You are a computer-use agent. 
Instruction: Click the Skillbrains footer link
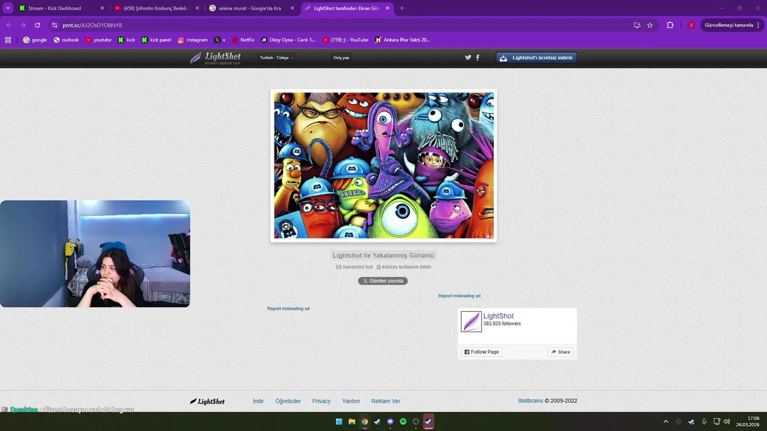530,401
